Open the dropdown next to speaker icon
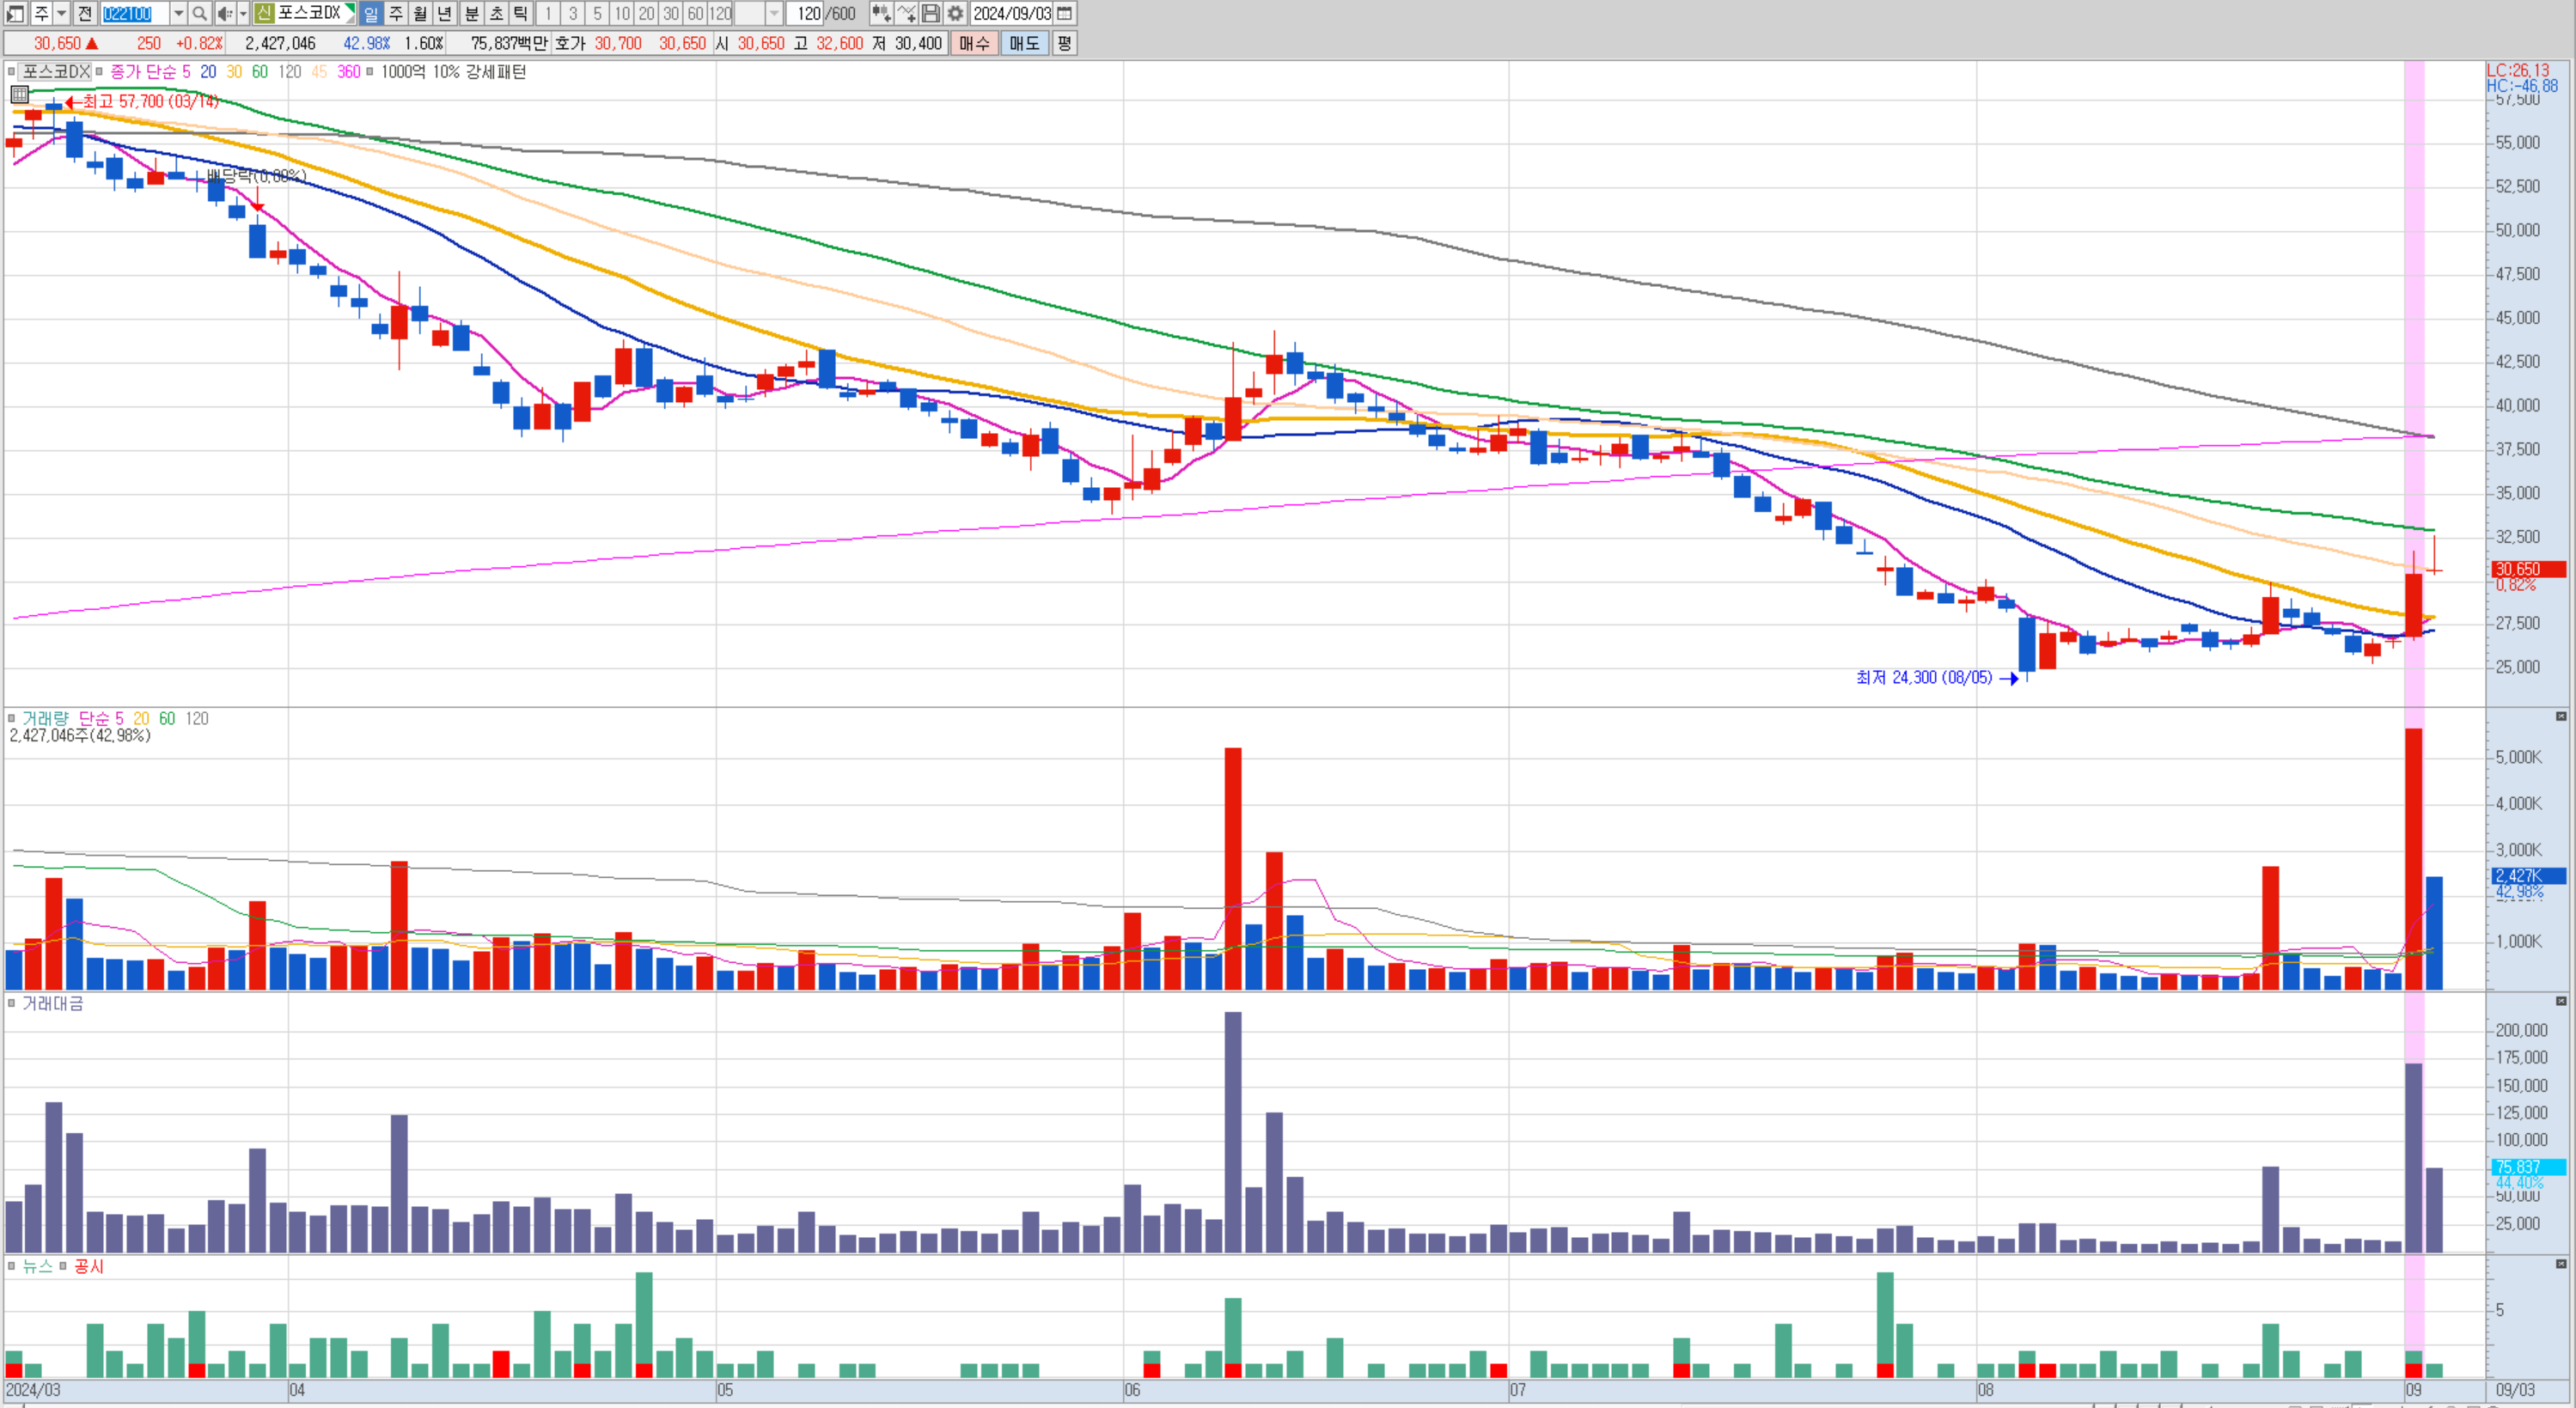The width and height of the screenshot is (2576, 1408). (x=242, y=13)
